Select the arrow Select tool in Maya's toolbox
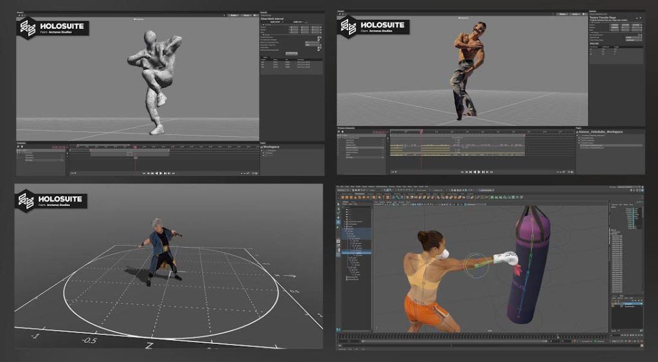 (339, 205)
